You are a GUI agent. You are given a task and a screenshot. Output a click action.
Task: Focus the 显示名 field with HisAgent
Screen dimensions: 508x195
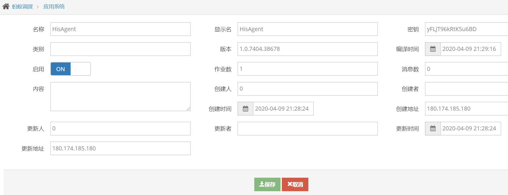308,29
